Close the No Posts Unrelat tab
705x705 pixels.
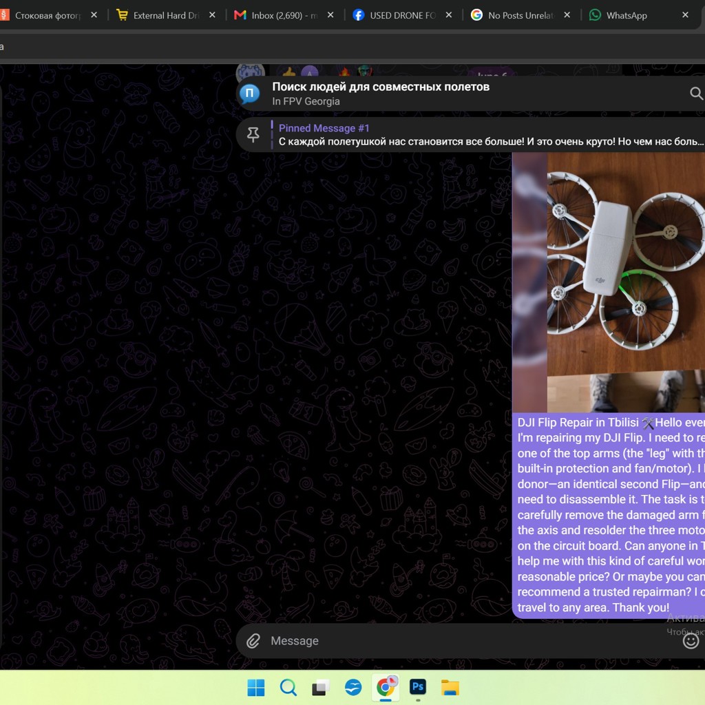(x=567, y=15)
